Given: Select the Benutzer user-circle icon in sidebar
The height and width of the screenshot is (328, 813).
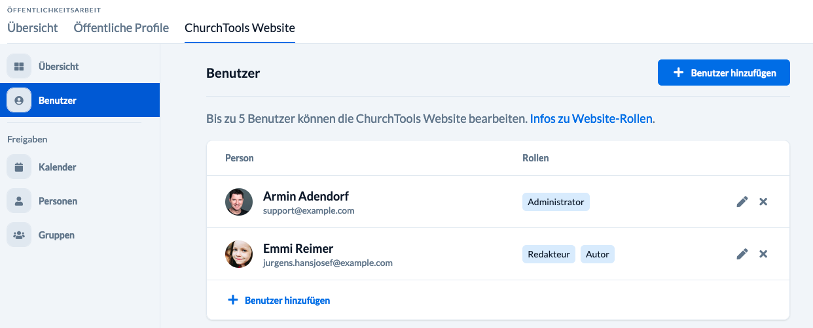Looking at the screenshot, I should [x=19, y=100].
